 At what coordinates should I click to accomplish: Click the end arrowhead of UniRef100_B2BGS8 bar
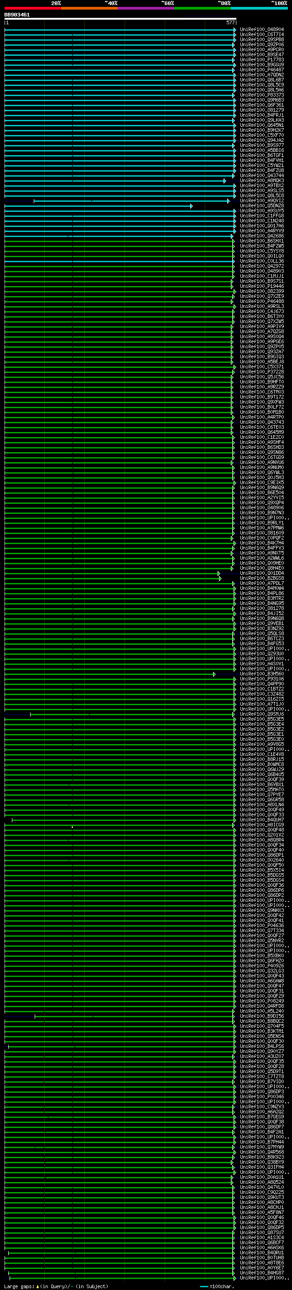[x=220, y=578]
